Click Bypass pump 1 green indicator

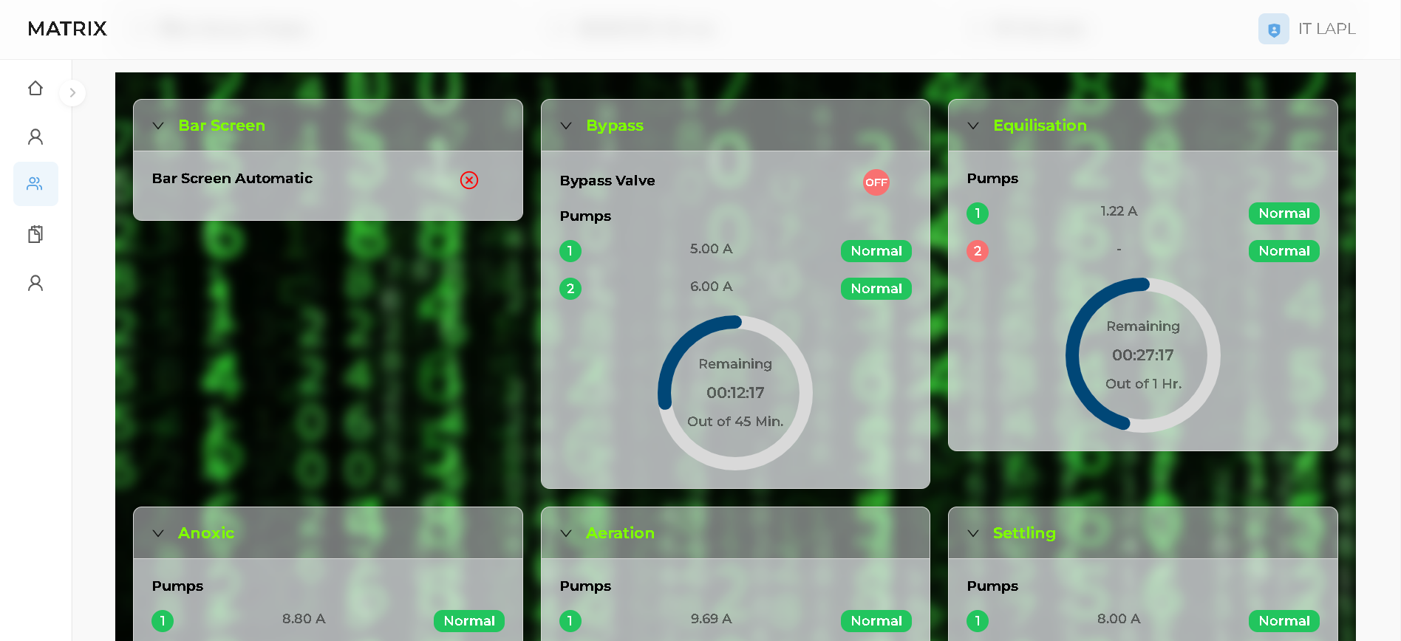pyautogui.click(x=570, y=251)
